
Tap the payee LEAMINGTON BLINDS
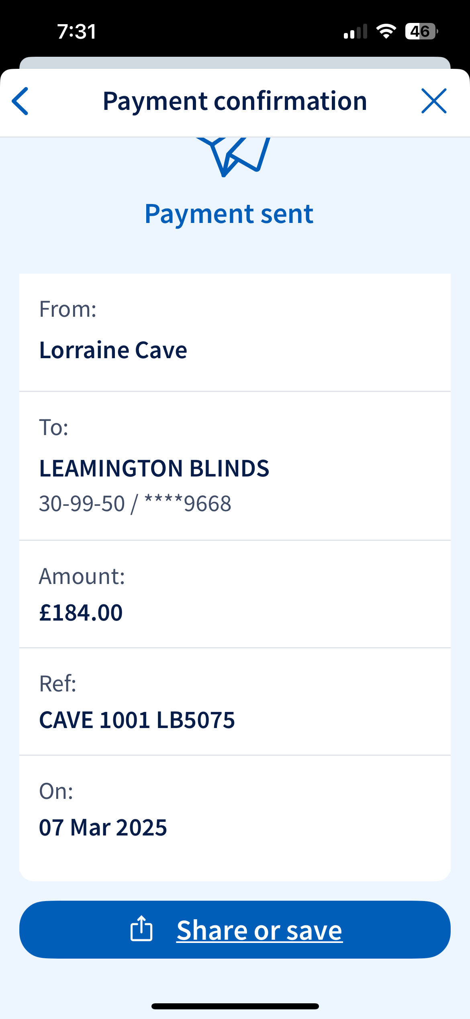(x=154, y=468)
